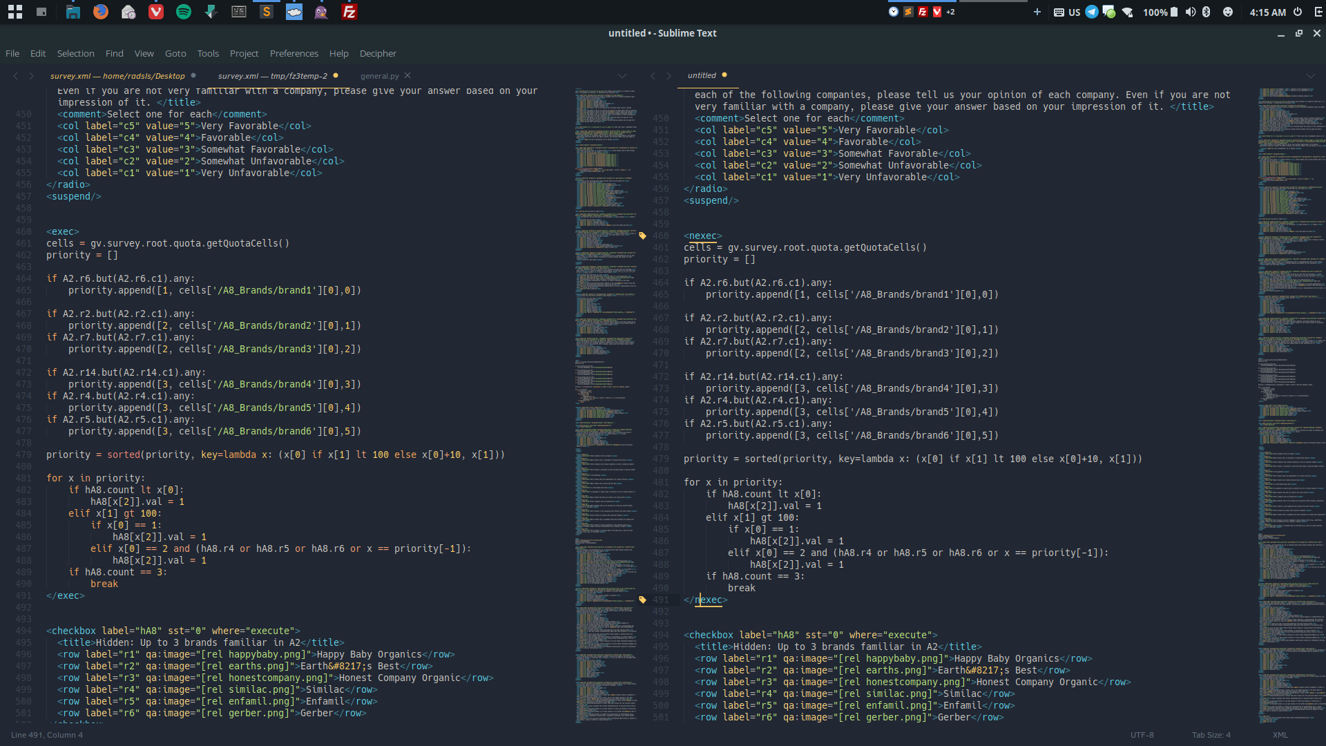Open the Pidgin messenger icon
The width and height of the screenshot is (1326, 746).
(321, 12)
